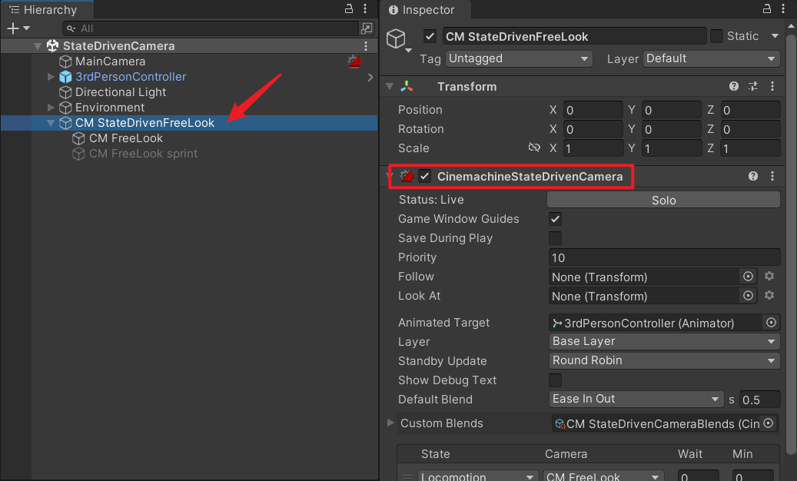The width and height of the screenshot is (797, 481).
Task: Click the Inspector vertical scrollbar
Action: [791, 244]
